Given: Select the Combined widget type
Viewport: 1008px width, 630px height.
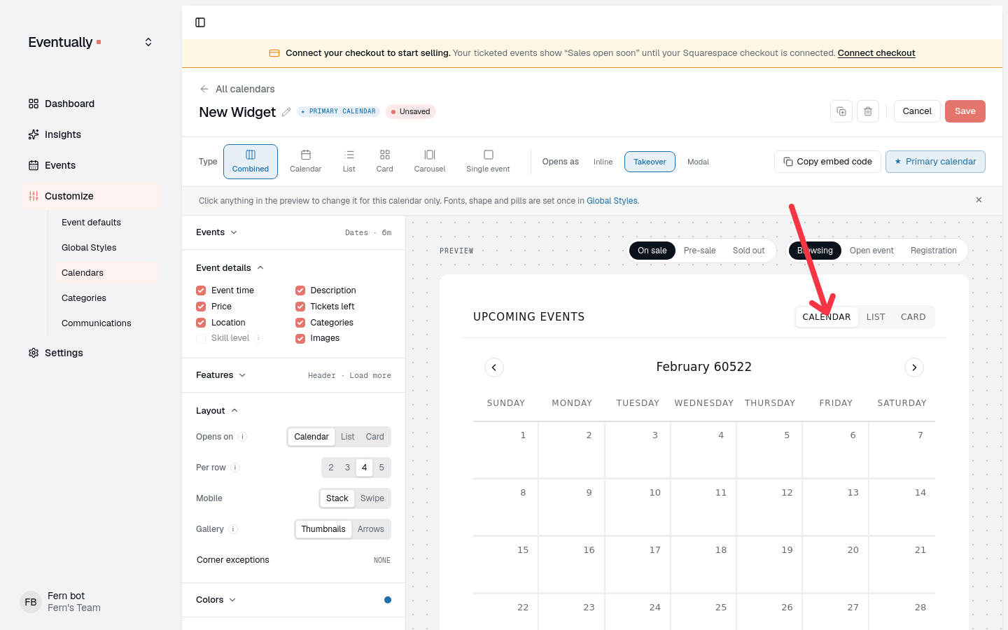Looking at the screenshot, I should coord(251,162).
